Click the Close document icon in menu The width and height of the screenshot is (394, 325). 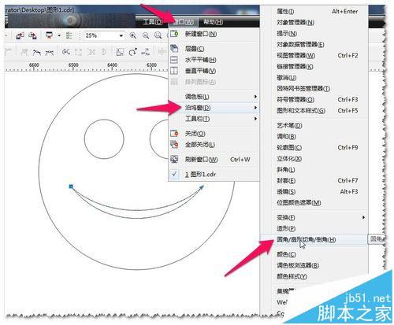tap(174, 134)
